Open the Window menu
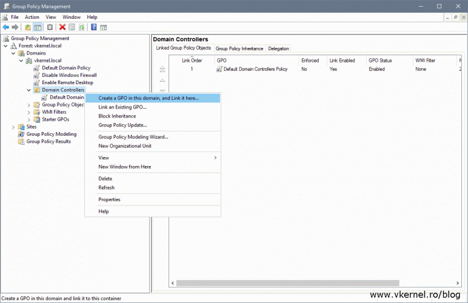Viewport: 468px width, 303px height. point(72,17)
